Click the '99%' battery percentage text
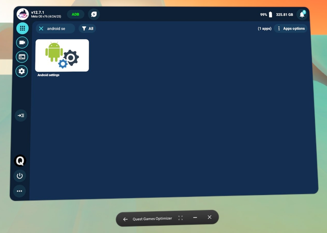Image resolution: width=327 pixels, height=233 pixels. coord(263,15)
